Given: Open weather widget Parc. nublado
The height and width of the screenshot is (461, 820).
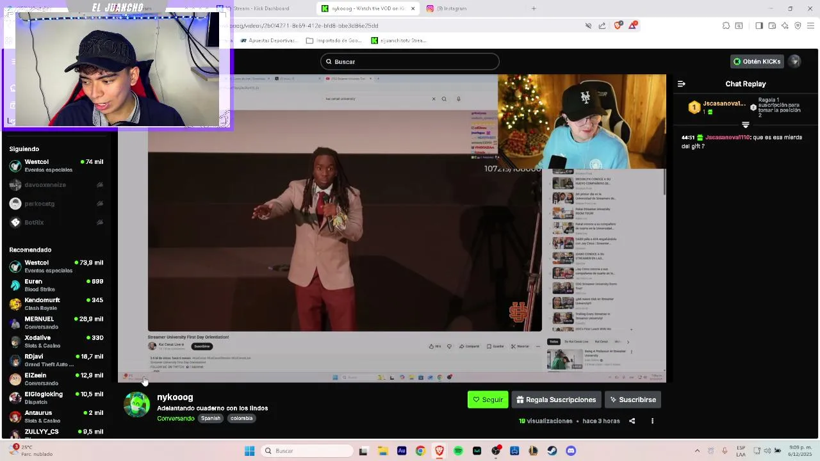Looking at the screenshot, I should [x=32, y=451].
